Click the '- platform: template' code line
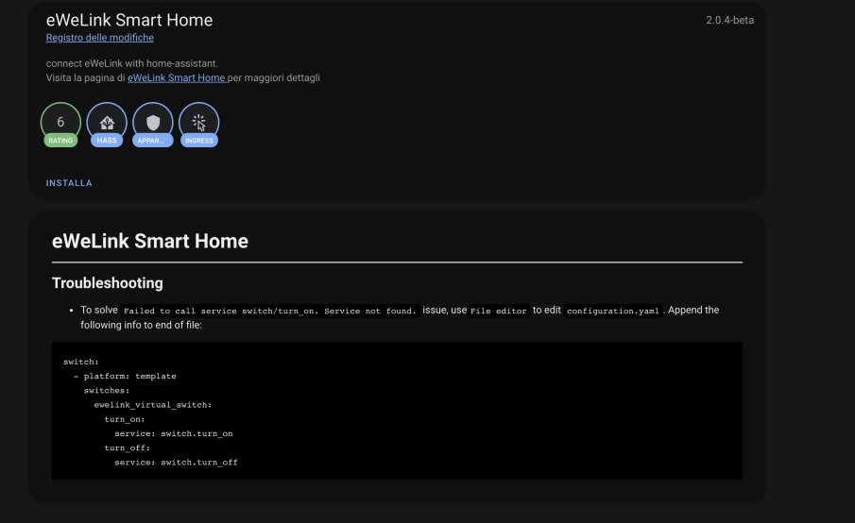The image size is (855, 523). [x=125, y=376]
